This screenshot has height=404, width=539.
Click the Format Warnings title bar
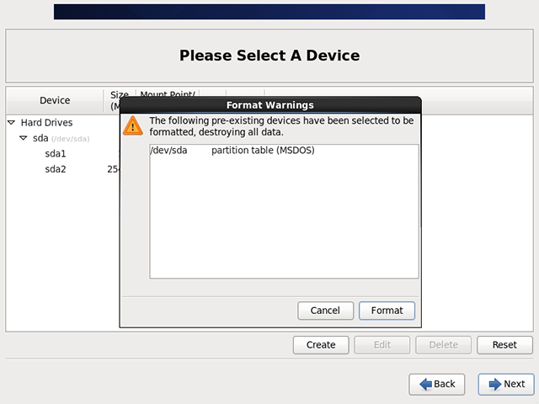pyautogui.click(x=269, y=105)
